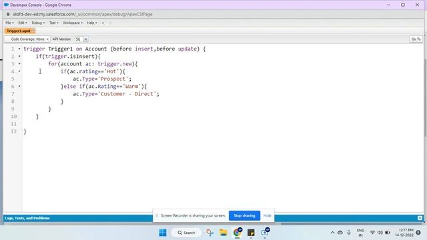Collapse the Hot rating if block on line 4
This screenshot has height=240, width=427.
[x=19, y=71]
